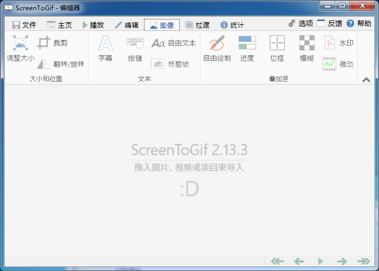
Task: Add a 水印 (Watermark)
Action: (x=338, y=43)
